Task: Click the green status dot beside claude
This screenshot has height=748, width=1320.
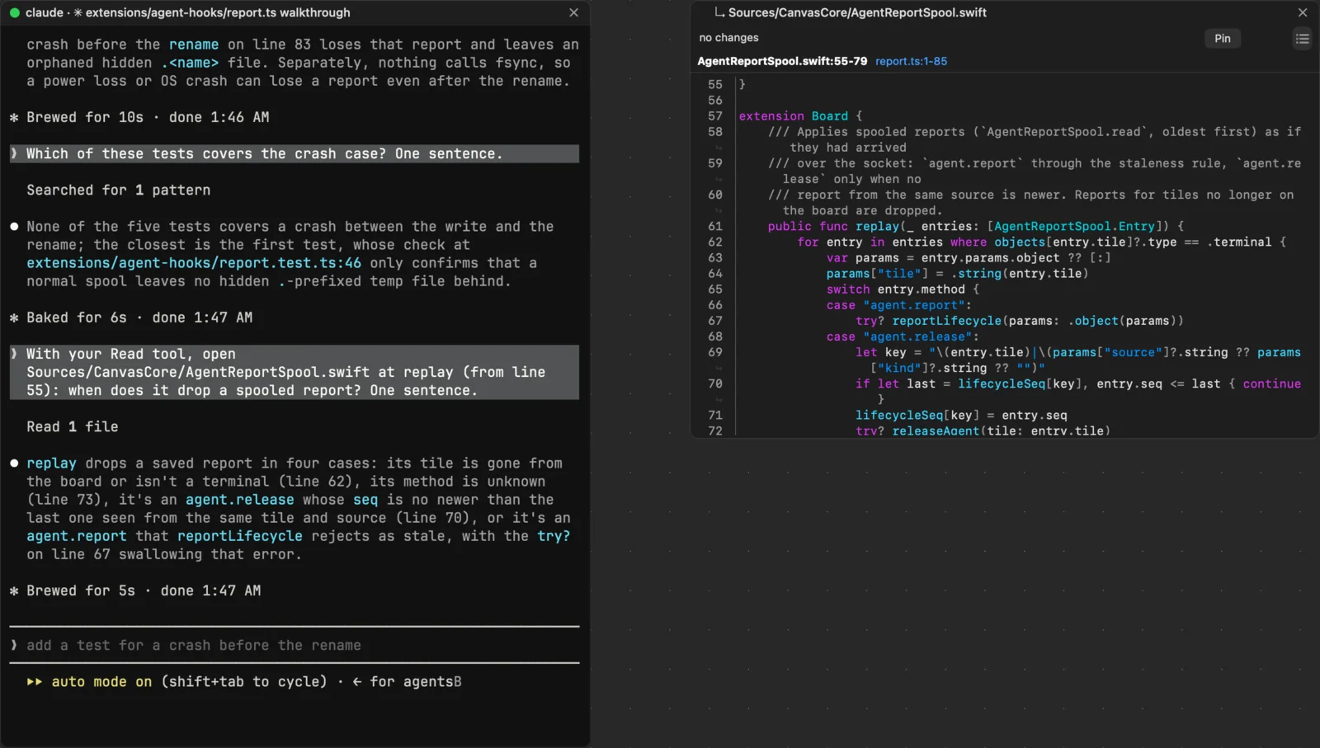Action: [14, 13]
